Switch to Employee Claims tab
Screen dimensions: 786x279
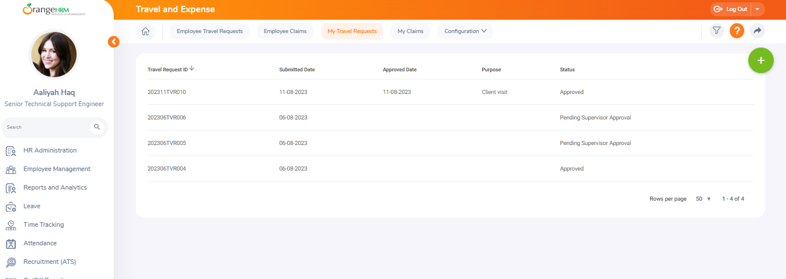285,31
